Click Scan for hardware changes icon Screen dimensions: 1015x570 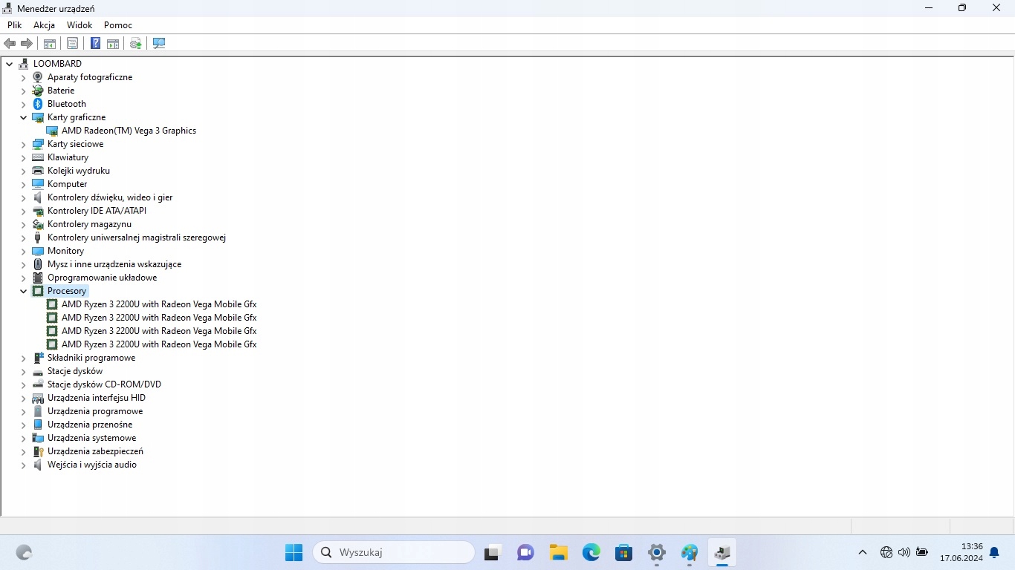click(x=159, y=44)
